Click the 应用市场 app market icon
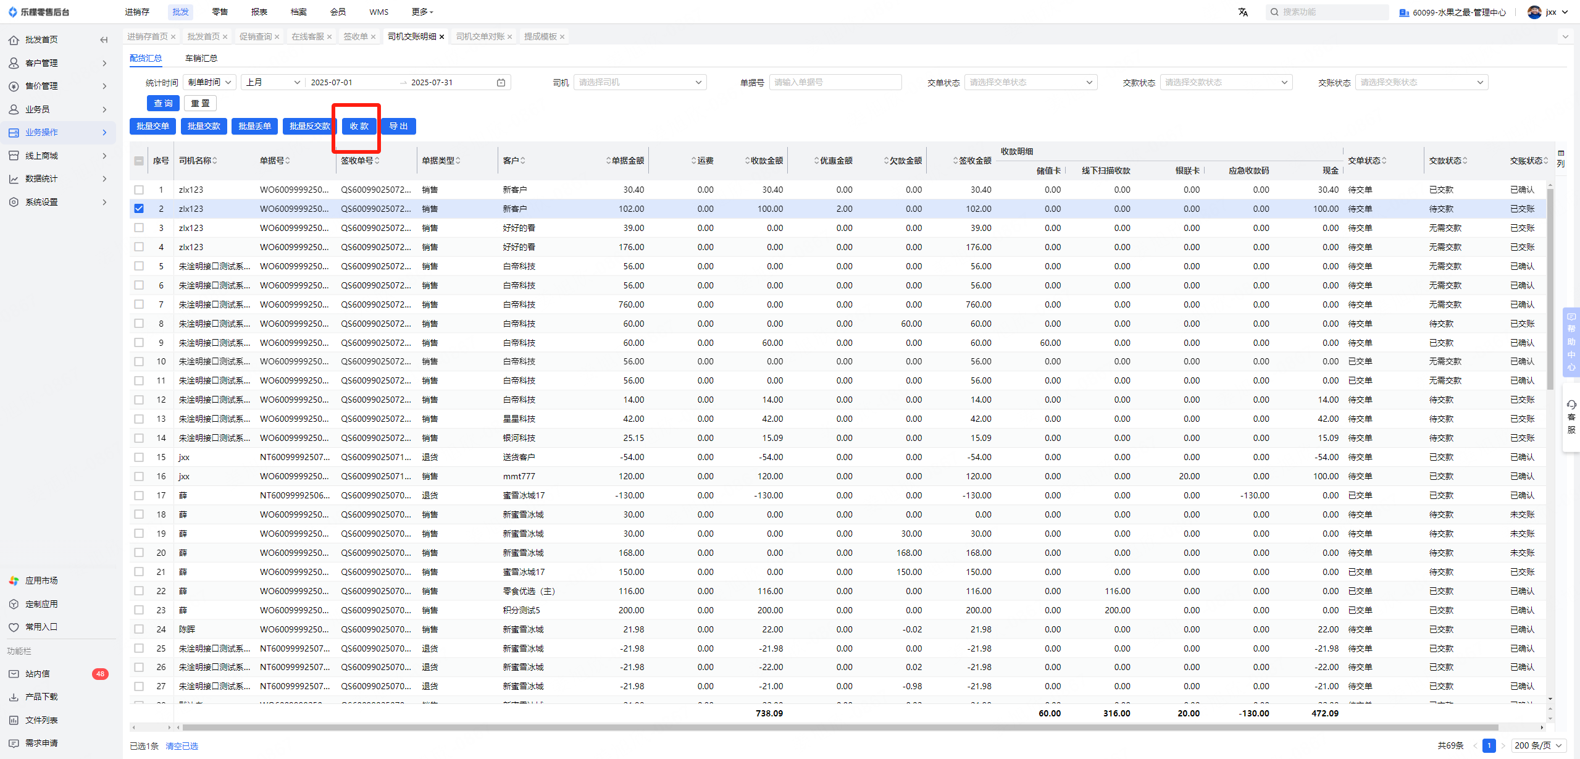Image resolution: width=1580 pixels, height=759 pixels. coord(14,581)
